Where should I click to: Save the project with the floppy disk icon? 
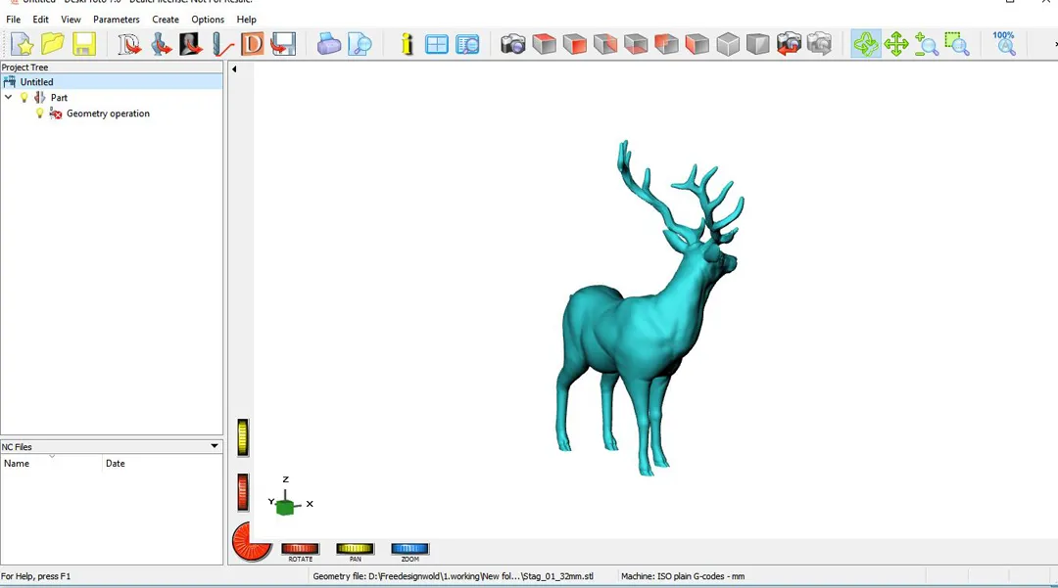pos(83,44)
